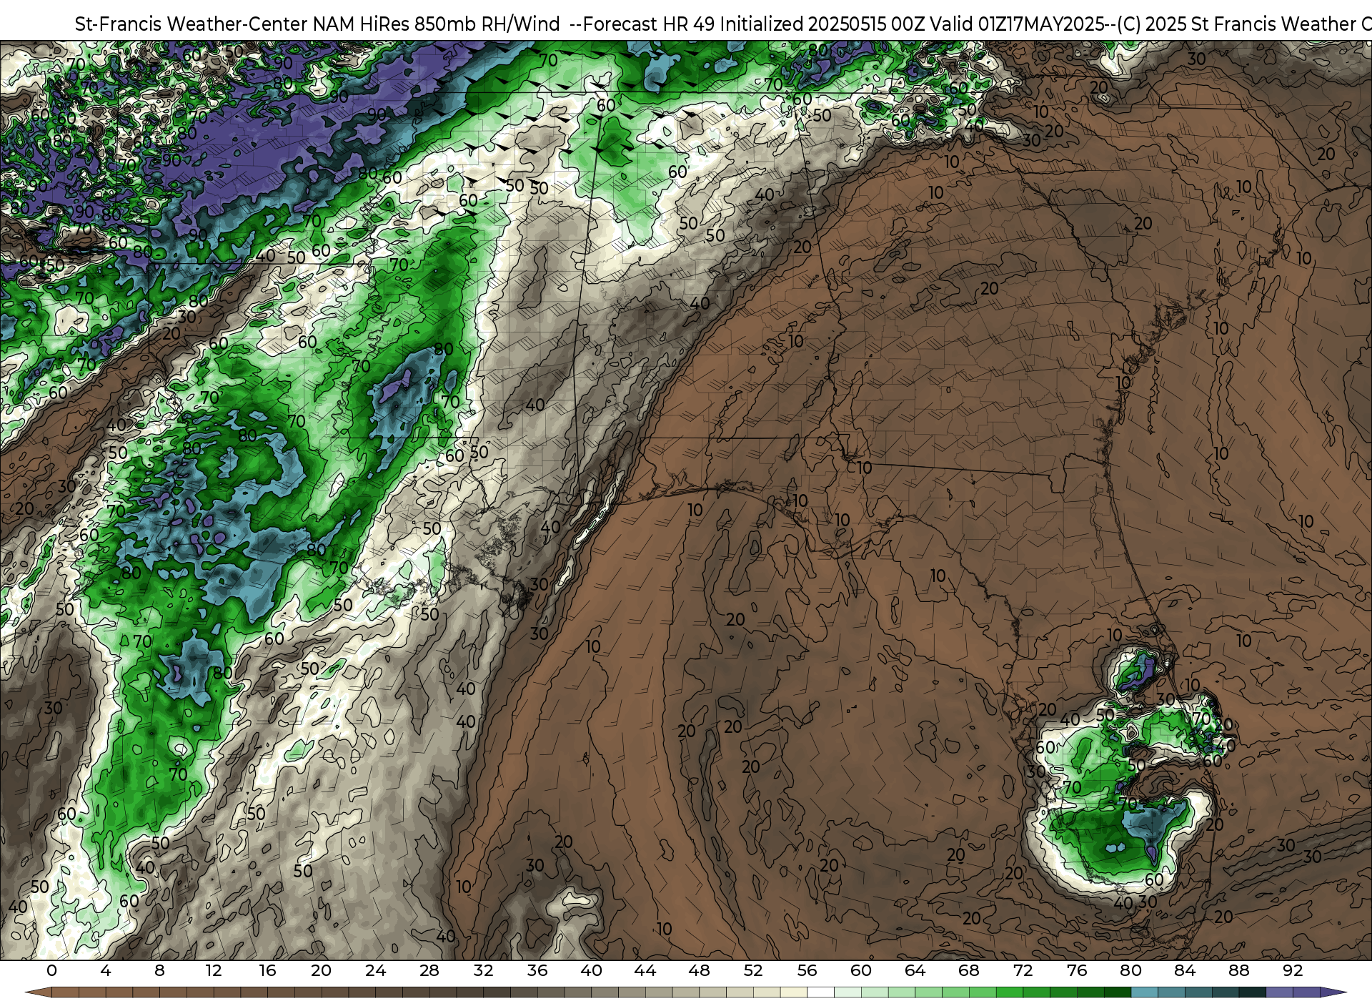Click the darkest green swatch left of 80
Viewport: 1372px width, 1001px height.
pos(1118,992)
